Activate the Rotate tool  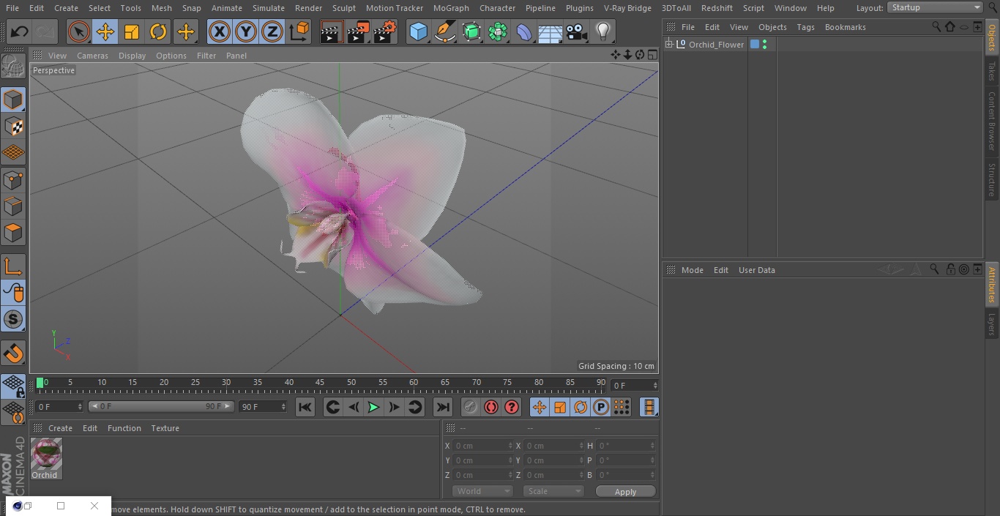(158, 31)
